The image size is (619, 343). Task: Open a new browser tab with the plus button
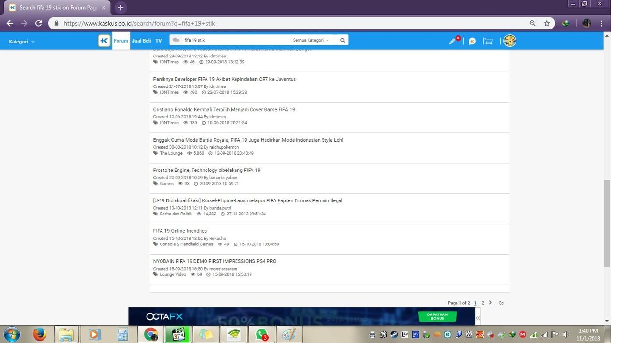point(120,7)
